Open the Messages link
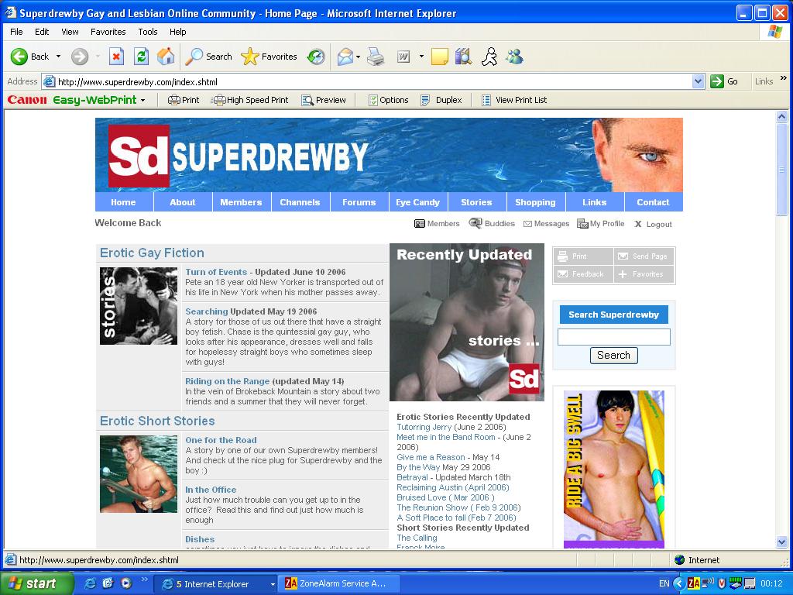793x595 pixels. click(x=546, y=224)
